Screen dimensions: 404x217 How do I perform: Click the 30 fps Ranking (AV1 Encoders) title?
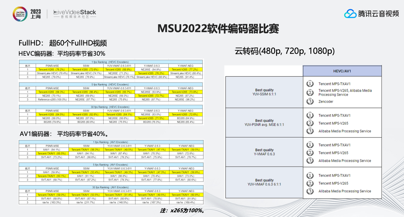110,187
